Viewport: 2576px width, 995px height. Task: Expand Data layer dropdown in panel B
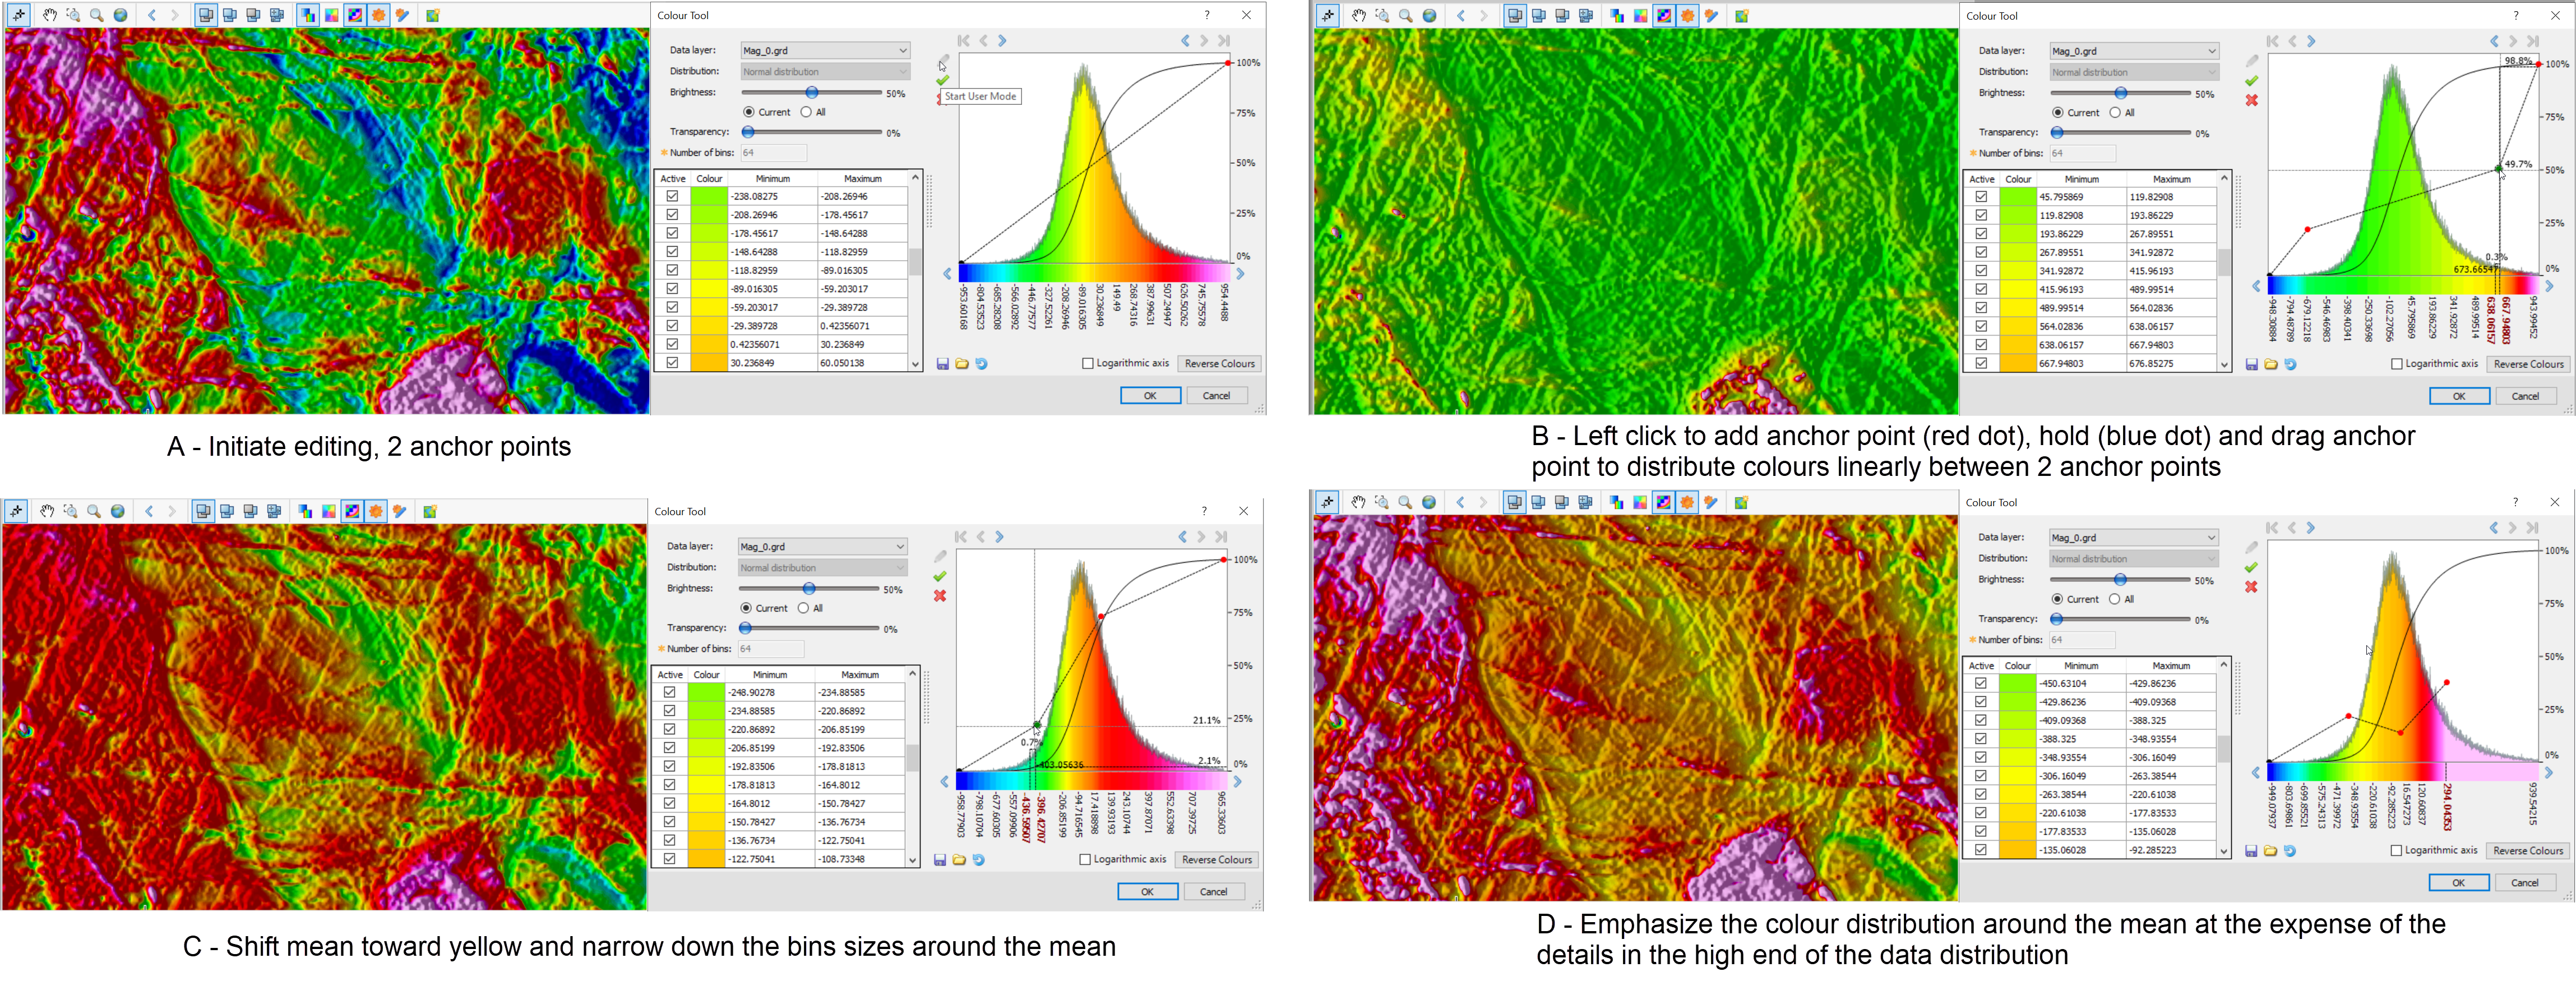click(2134, 51)
